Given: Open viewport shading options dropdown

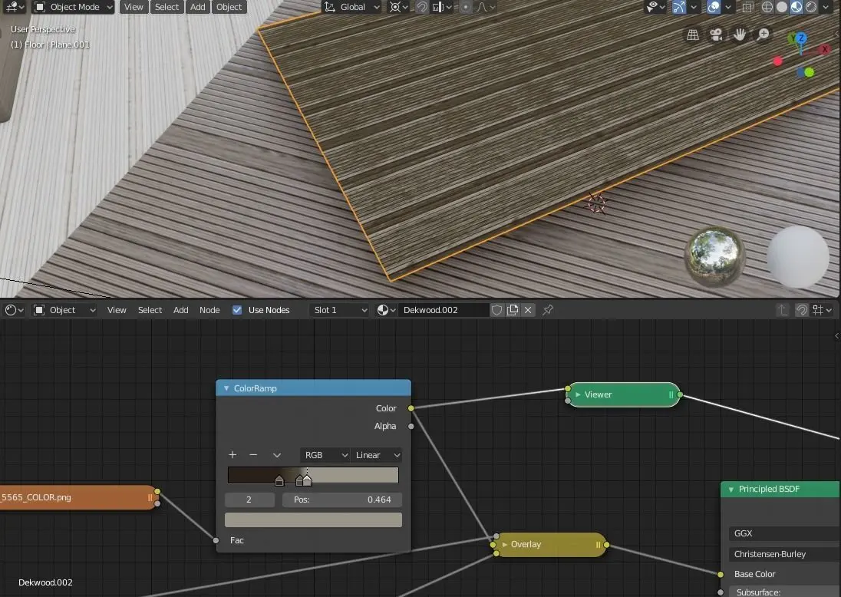Looking at the screenshot, I should [x=826, y=7].
